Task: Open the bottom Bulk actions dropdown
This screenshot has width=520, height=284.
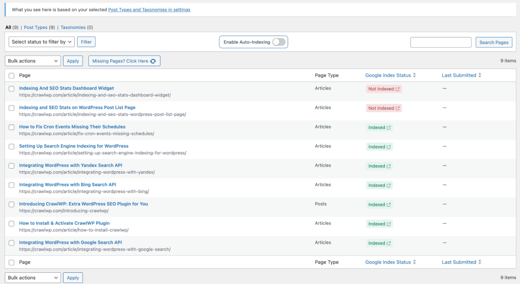Action: pyautogui.click(x=33, y=278)
